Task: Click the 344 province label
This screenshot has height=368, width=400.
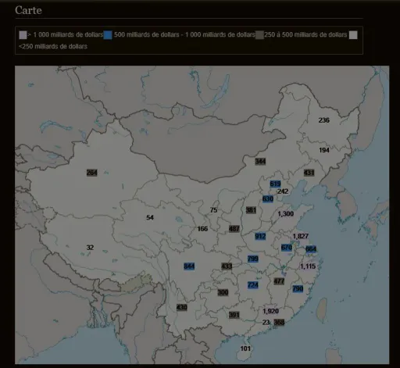Action: (260, 162)
